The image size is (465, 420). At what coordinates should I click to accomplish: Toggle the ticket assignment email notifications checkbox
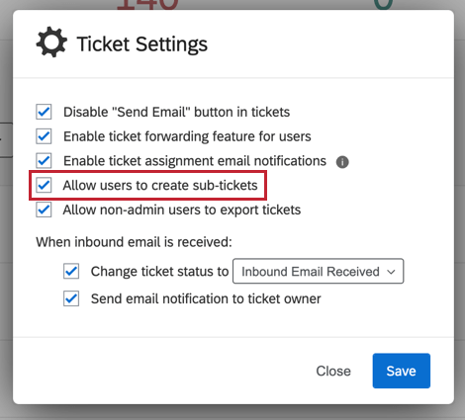[44, 160]
